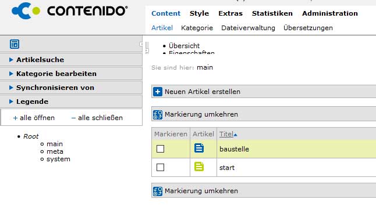Click the template view icon in sidebar header
376x210 pixels.
pyautogui.click(x=15, y=44)
